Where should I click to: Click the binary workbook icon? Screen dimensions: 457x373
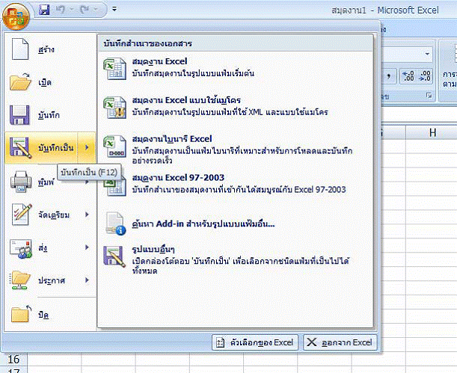(x=115, y=147)
